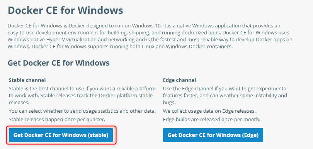This screenshot has height=149, width=313.
Task: Click the sentence starting 'Use the Edge channel'
Action: pos(225,95)
